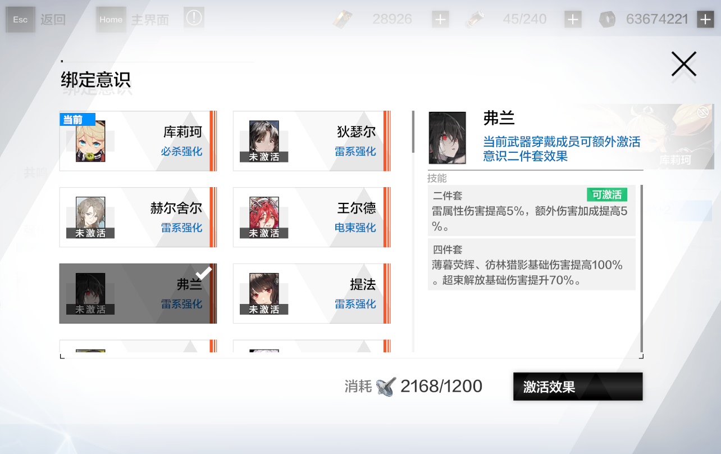Click 弗兰's portrait in the detail panel
Image resolution: width=721 pixels, height=454 pixels.
coord(448,137)
